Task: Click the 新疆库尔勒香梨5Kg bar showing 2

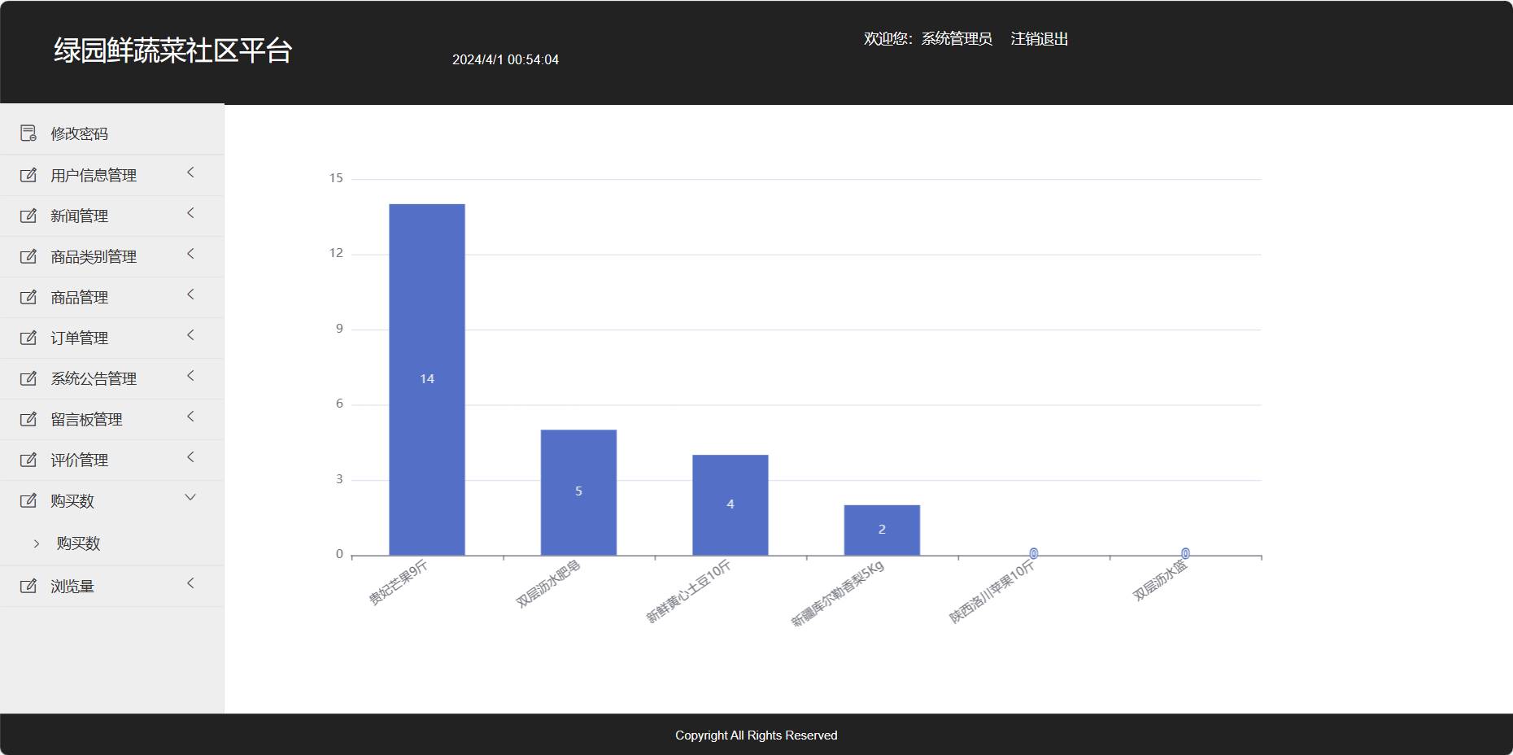Action: pos(882,530)
